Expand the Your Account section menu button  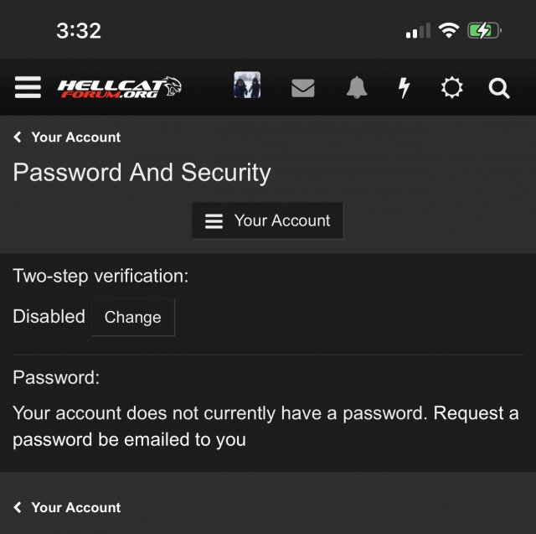tap(267, 220)
